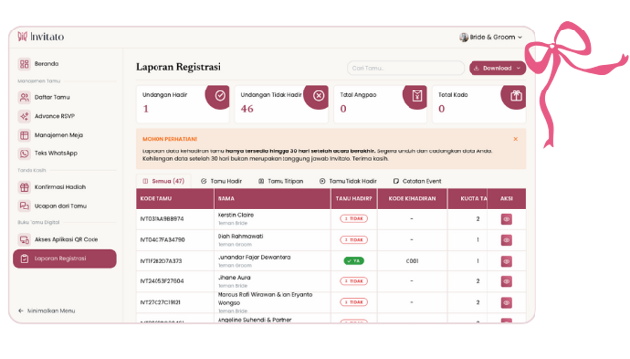View details for Jihane Aura row
The width and height of the screenshot is (630, 359).
[506, 281]
